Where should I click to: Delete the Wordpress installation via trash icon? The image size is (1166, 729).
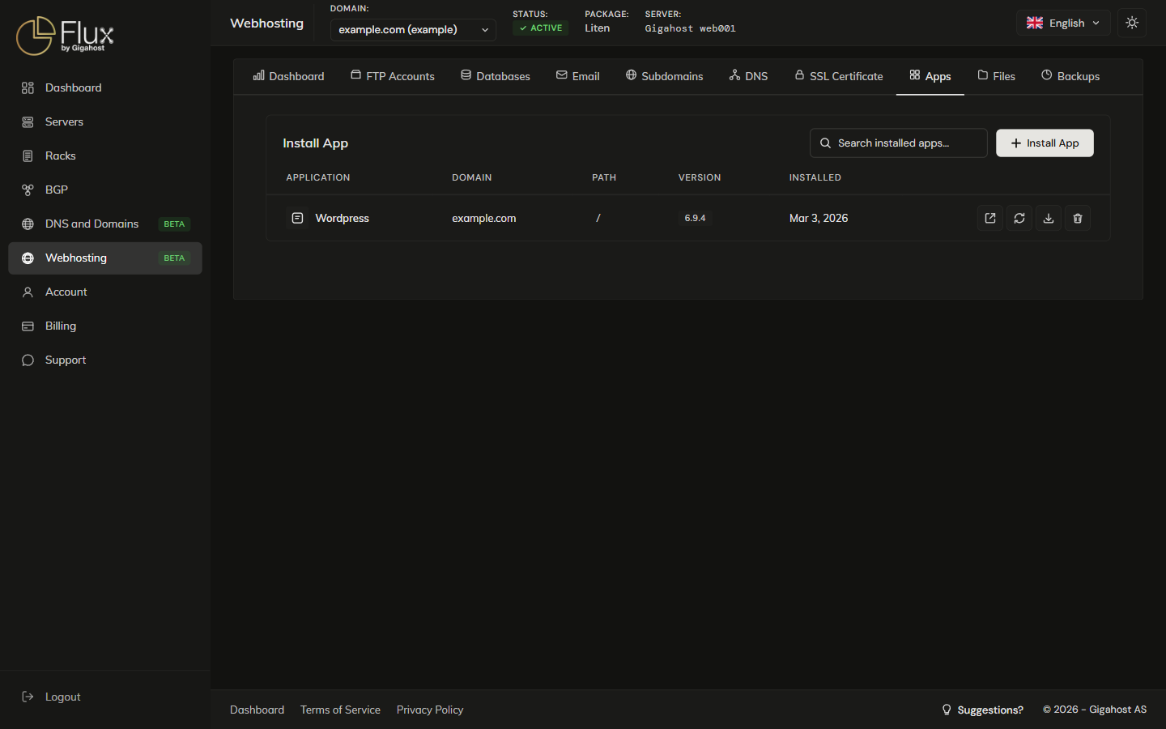point(1078,218)
